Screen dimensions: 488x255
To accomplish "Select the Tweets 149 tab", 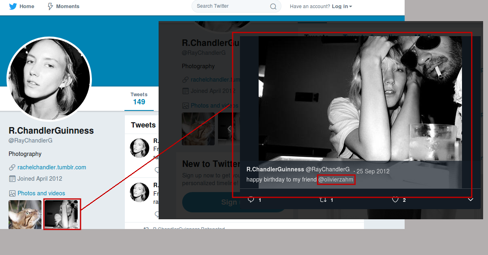I will point(139,99).
